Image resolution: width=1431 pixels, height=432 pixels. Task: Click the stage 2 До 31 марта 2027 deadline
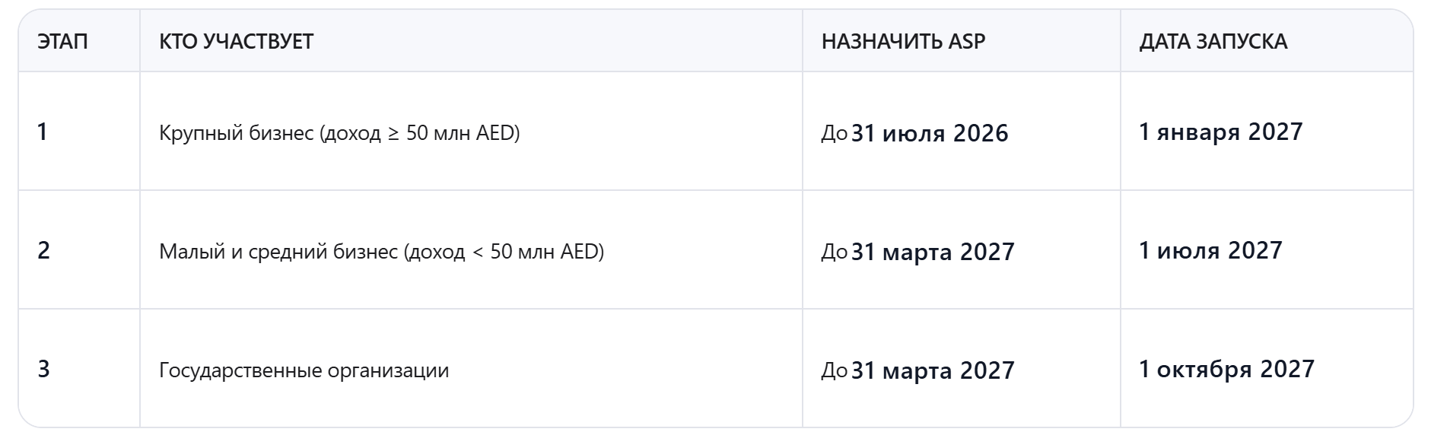917,252
